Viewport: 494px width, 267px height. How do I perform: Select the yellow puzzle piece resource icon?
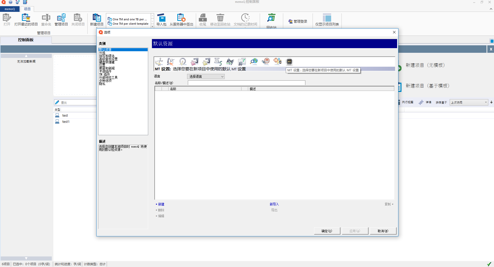pos(206,62)
